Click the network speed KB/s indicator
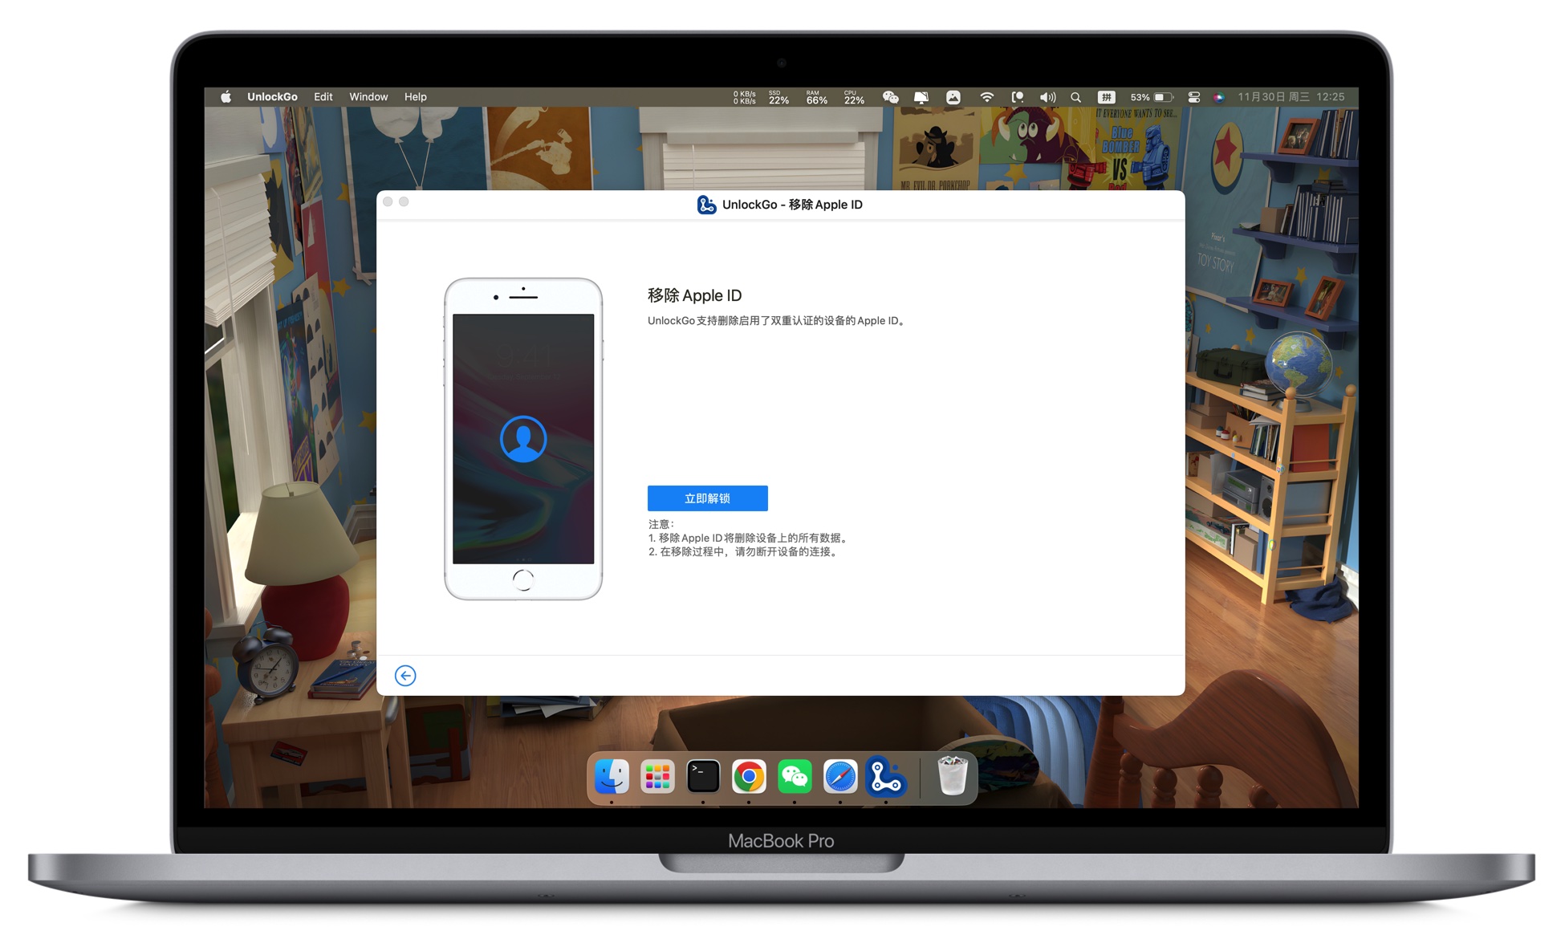 click(x=744, y=97)
